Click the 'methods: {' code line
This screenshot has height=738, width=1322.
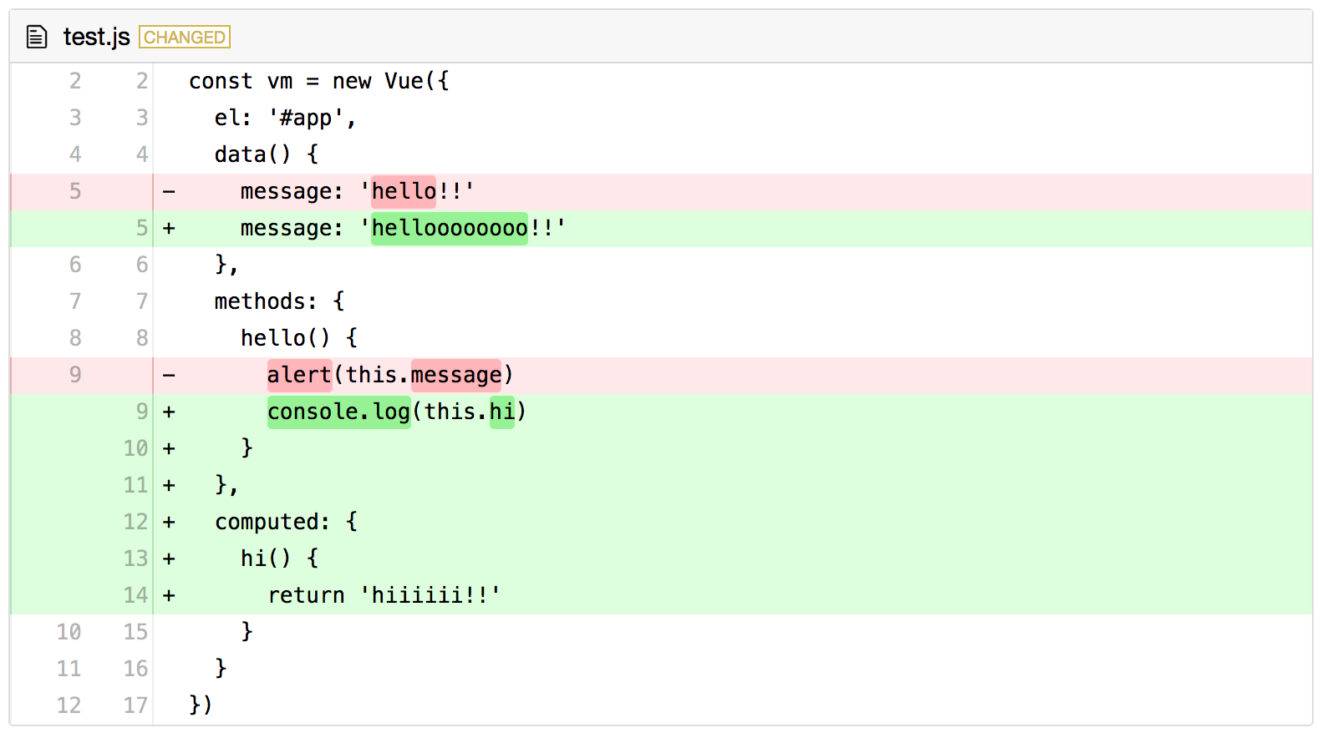(280, 301)
